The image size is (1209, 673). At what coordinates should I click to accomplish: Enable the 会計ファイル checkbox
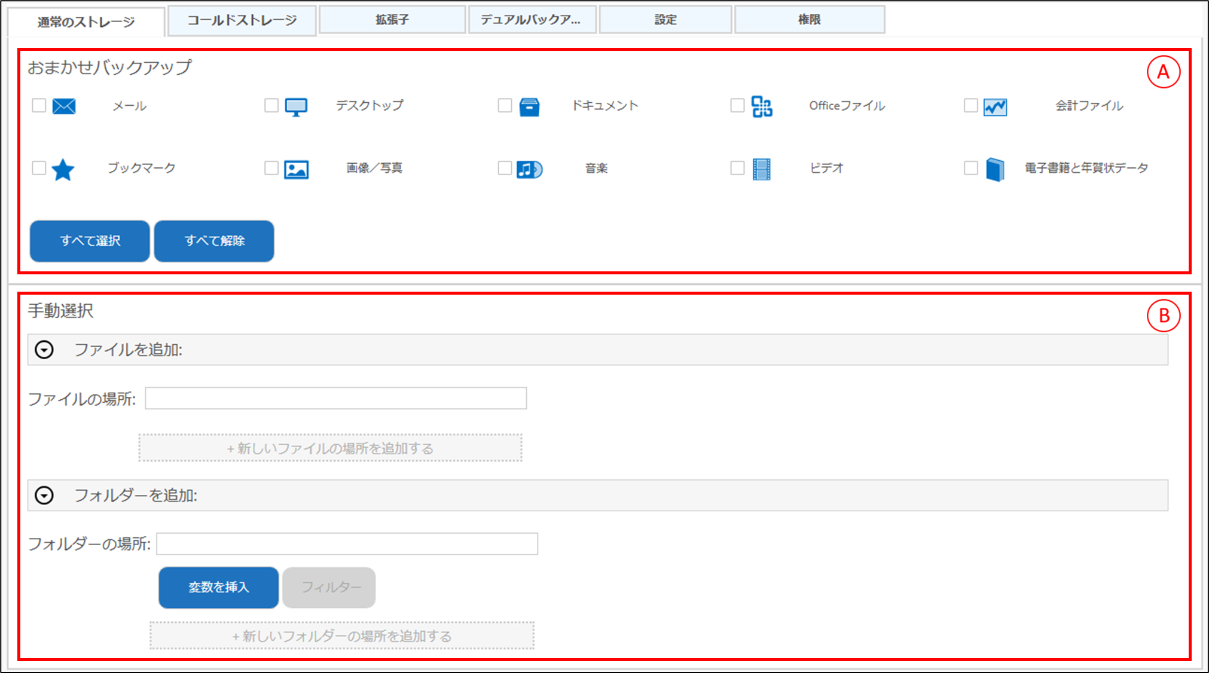click(x=970, y=106)
